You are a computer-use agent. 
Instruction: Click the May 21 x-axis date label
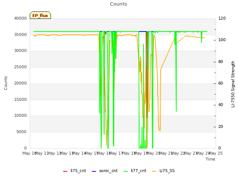click(166, 153)
